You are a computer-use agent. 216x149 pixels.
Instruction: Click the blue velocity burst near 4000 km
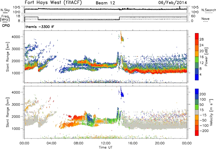coord(122,94)
